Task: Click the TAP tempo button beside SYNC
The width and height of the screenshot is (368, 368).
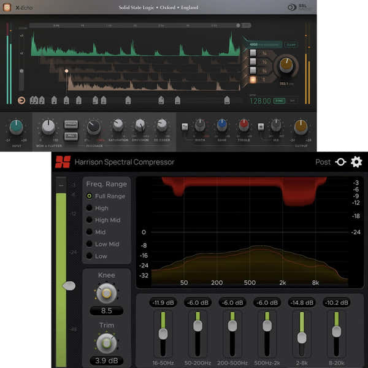Action: [293, 101]
